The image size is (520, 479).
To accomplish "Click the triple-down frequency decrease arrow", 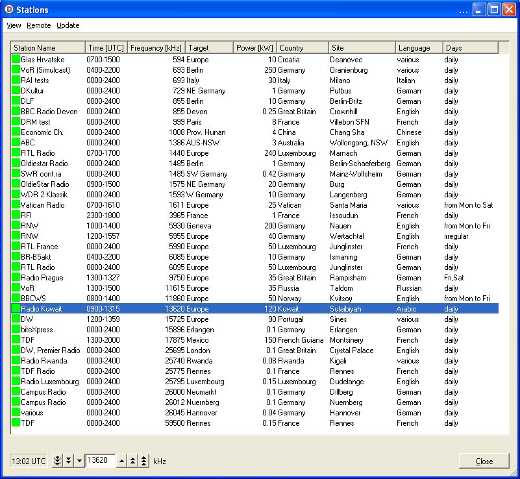I will (58, 461).
